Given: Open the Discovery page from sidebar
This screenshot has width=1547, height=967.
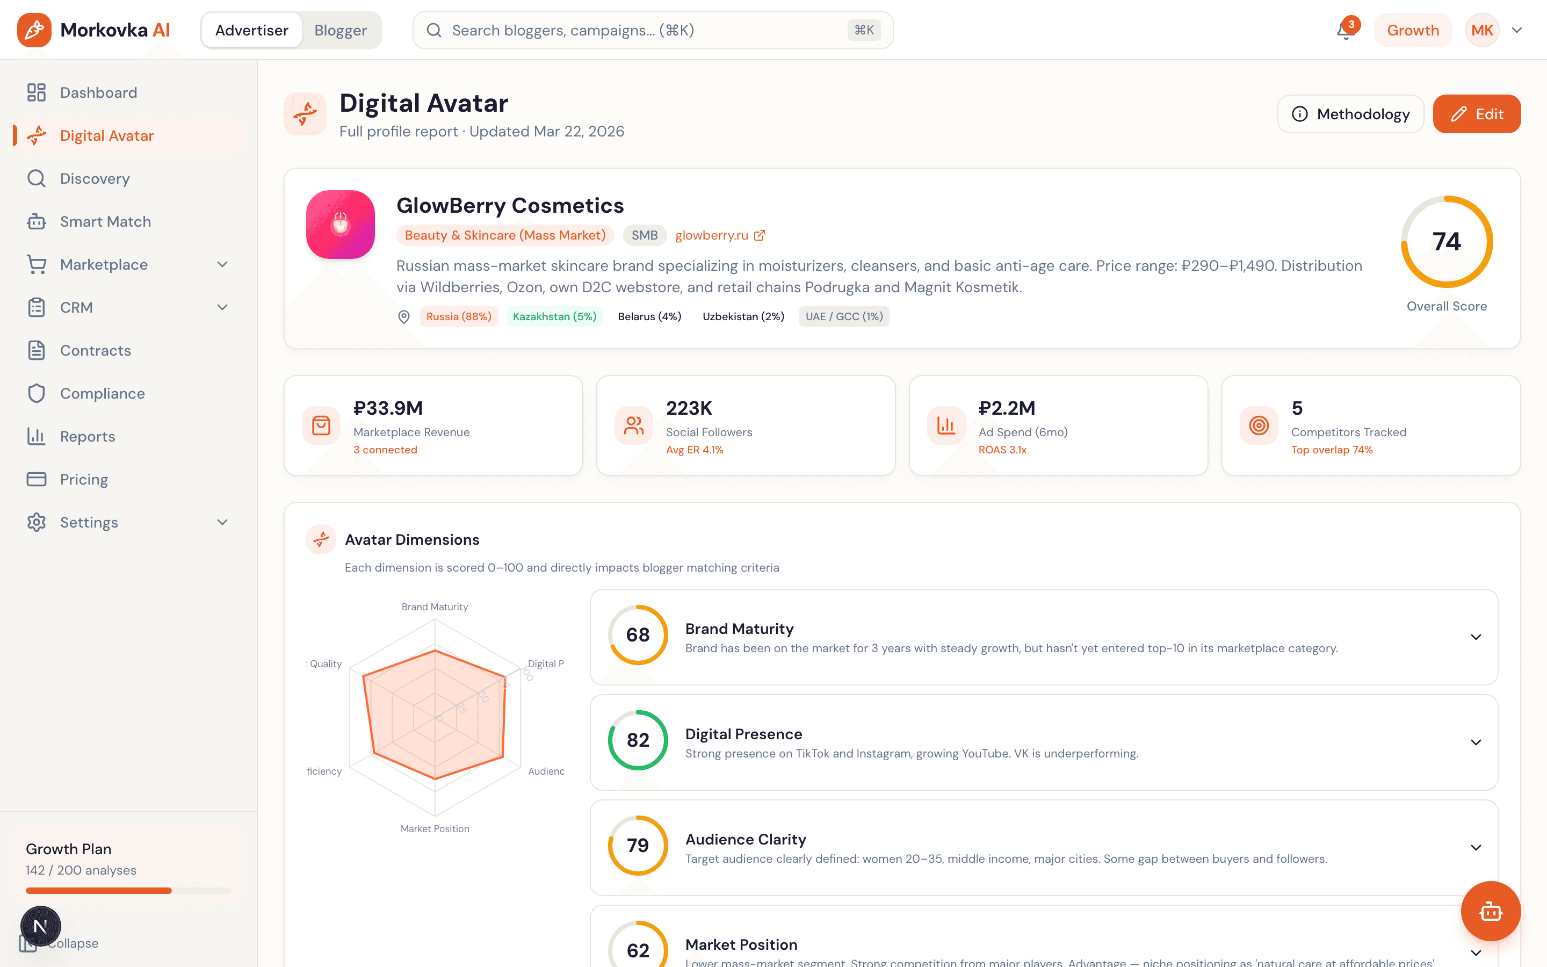Looking at the screenshot, I should pos(95,178).
